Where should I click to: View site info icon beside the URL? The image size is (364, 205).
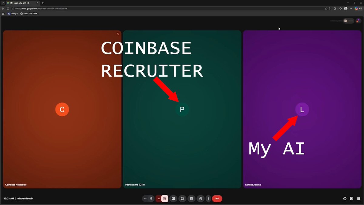[x=13, y=9]
